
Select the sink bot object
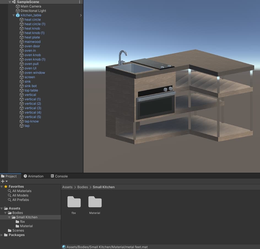pos(30,86)
